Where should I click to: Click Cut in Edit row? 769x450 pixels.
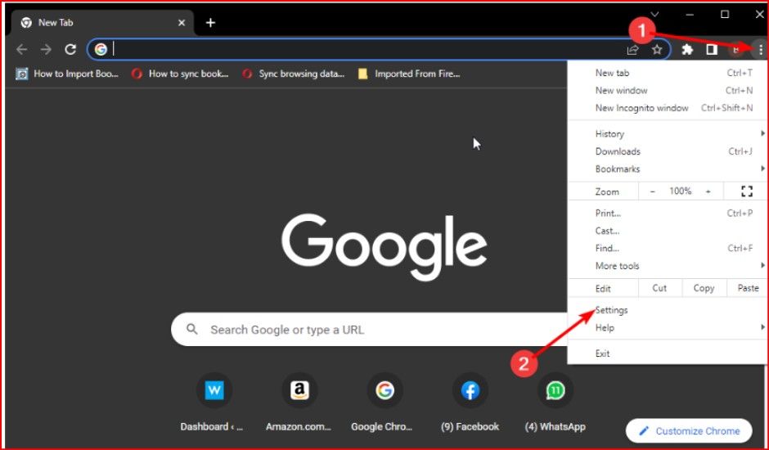[x=659, y=288]
